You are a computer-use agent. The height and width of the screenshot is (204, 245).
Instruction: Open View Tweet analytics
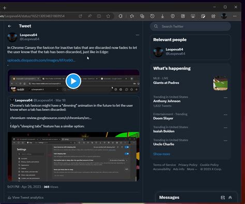click(x=25, y=197)
